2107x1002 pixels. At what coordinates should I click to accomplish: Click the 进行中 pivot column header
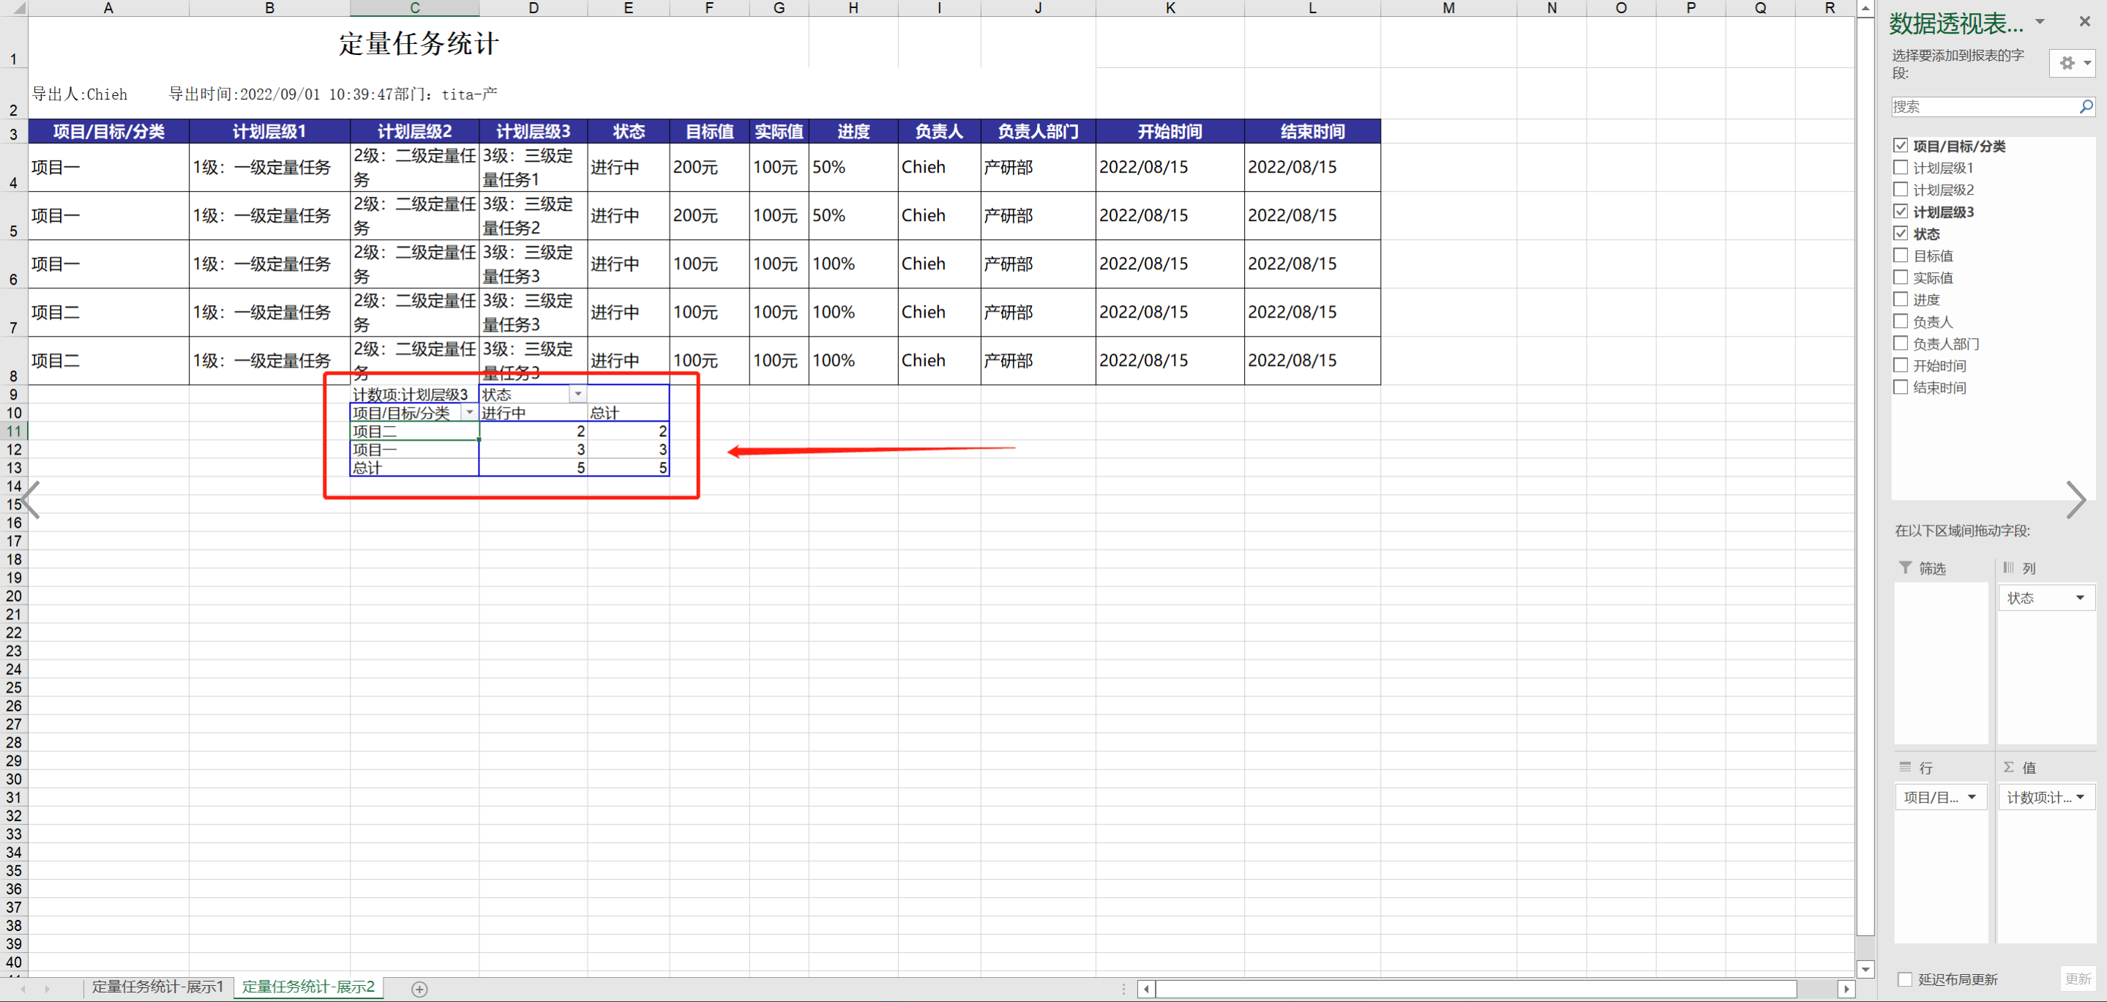(534, 412)
